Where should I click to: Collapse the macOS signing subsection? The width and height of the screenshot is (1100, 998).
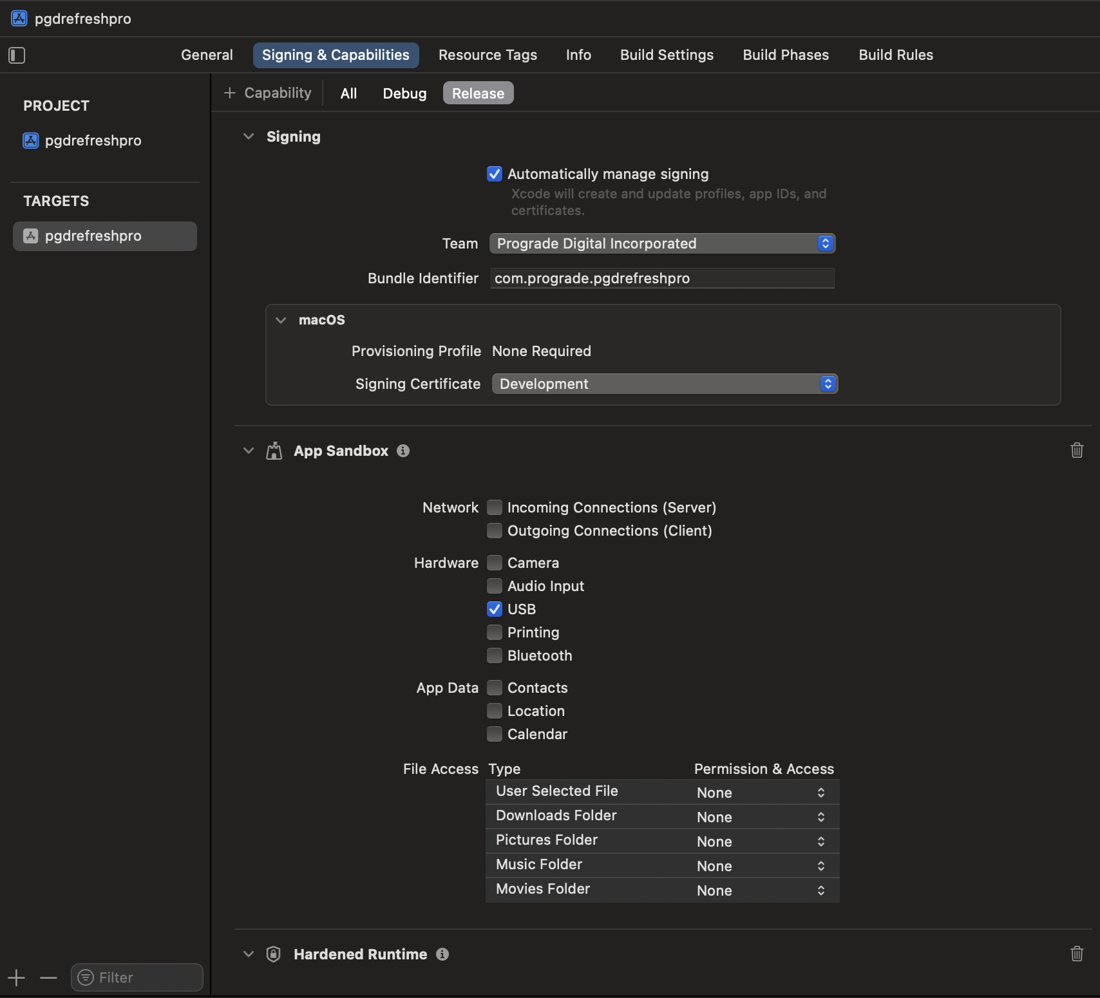pos(281,320)
